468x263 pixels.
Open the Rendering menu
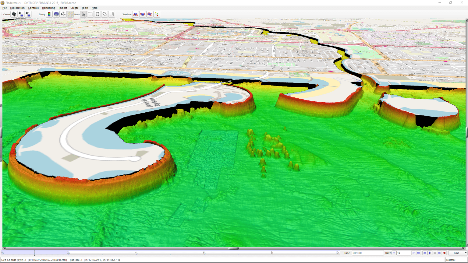pos(49,8)
